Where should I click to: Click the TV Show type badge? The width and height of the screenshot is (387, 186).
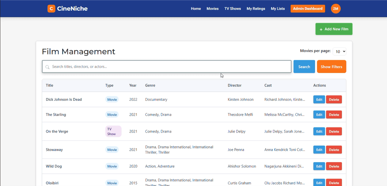point(113,131)
